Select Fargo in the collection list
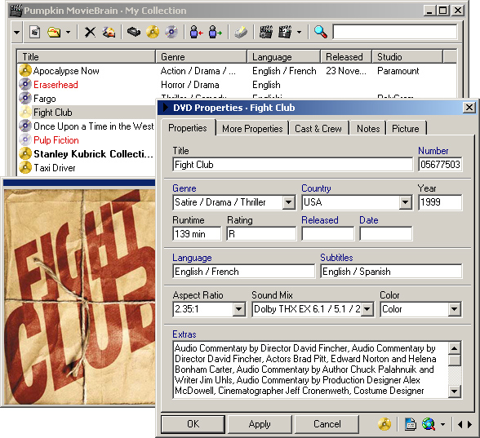This screenshot has height=438, width=480. click(45, 99)
